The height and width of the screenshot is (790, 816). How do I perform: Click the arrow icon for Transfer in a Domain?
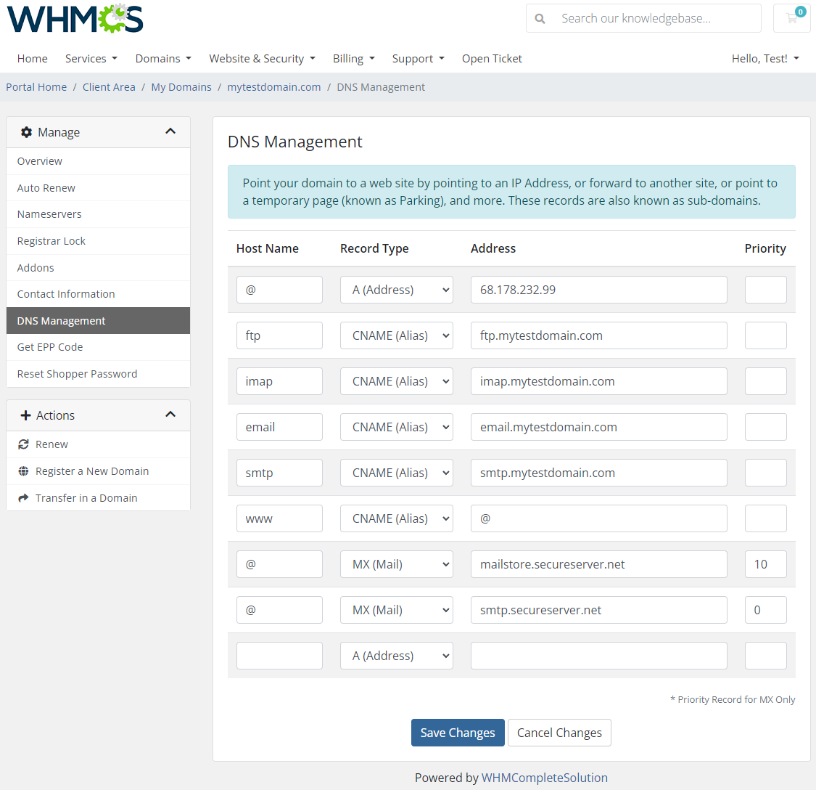click(22, 497)
